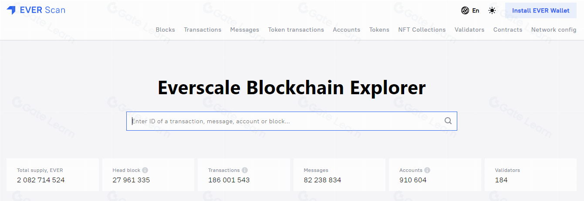584x201 pixels.
Task: Open the Tokens page link
Action: (379, 30)
